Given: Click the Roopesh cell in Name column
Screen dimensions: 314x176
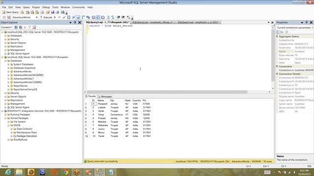Looking at the screenshot, I should (103, 104).
